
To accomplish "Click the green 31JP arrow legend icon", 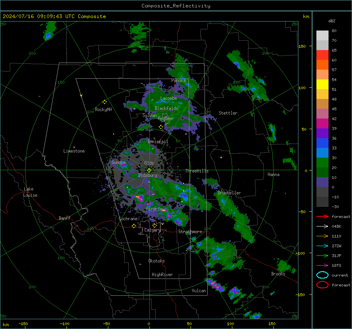I will tap(322, 255).
